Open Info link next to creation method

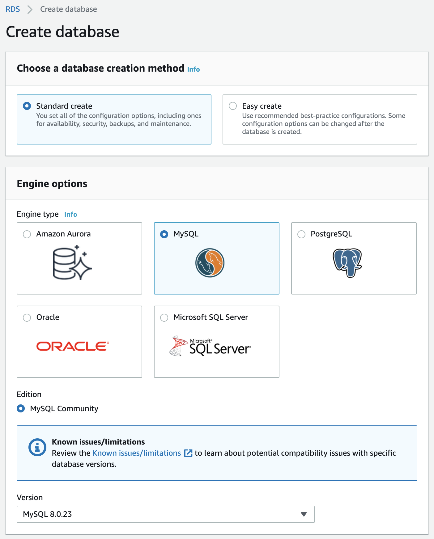pos(194,69)
